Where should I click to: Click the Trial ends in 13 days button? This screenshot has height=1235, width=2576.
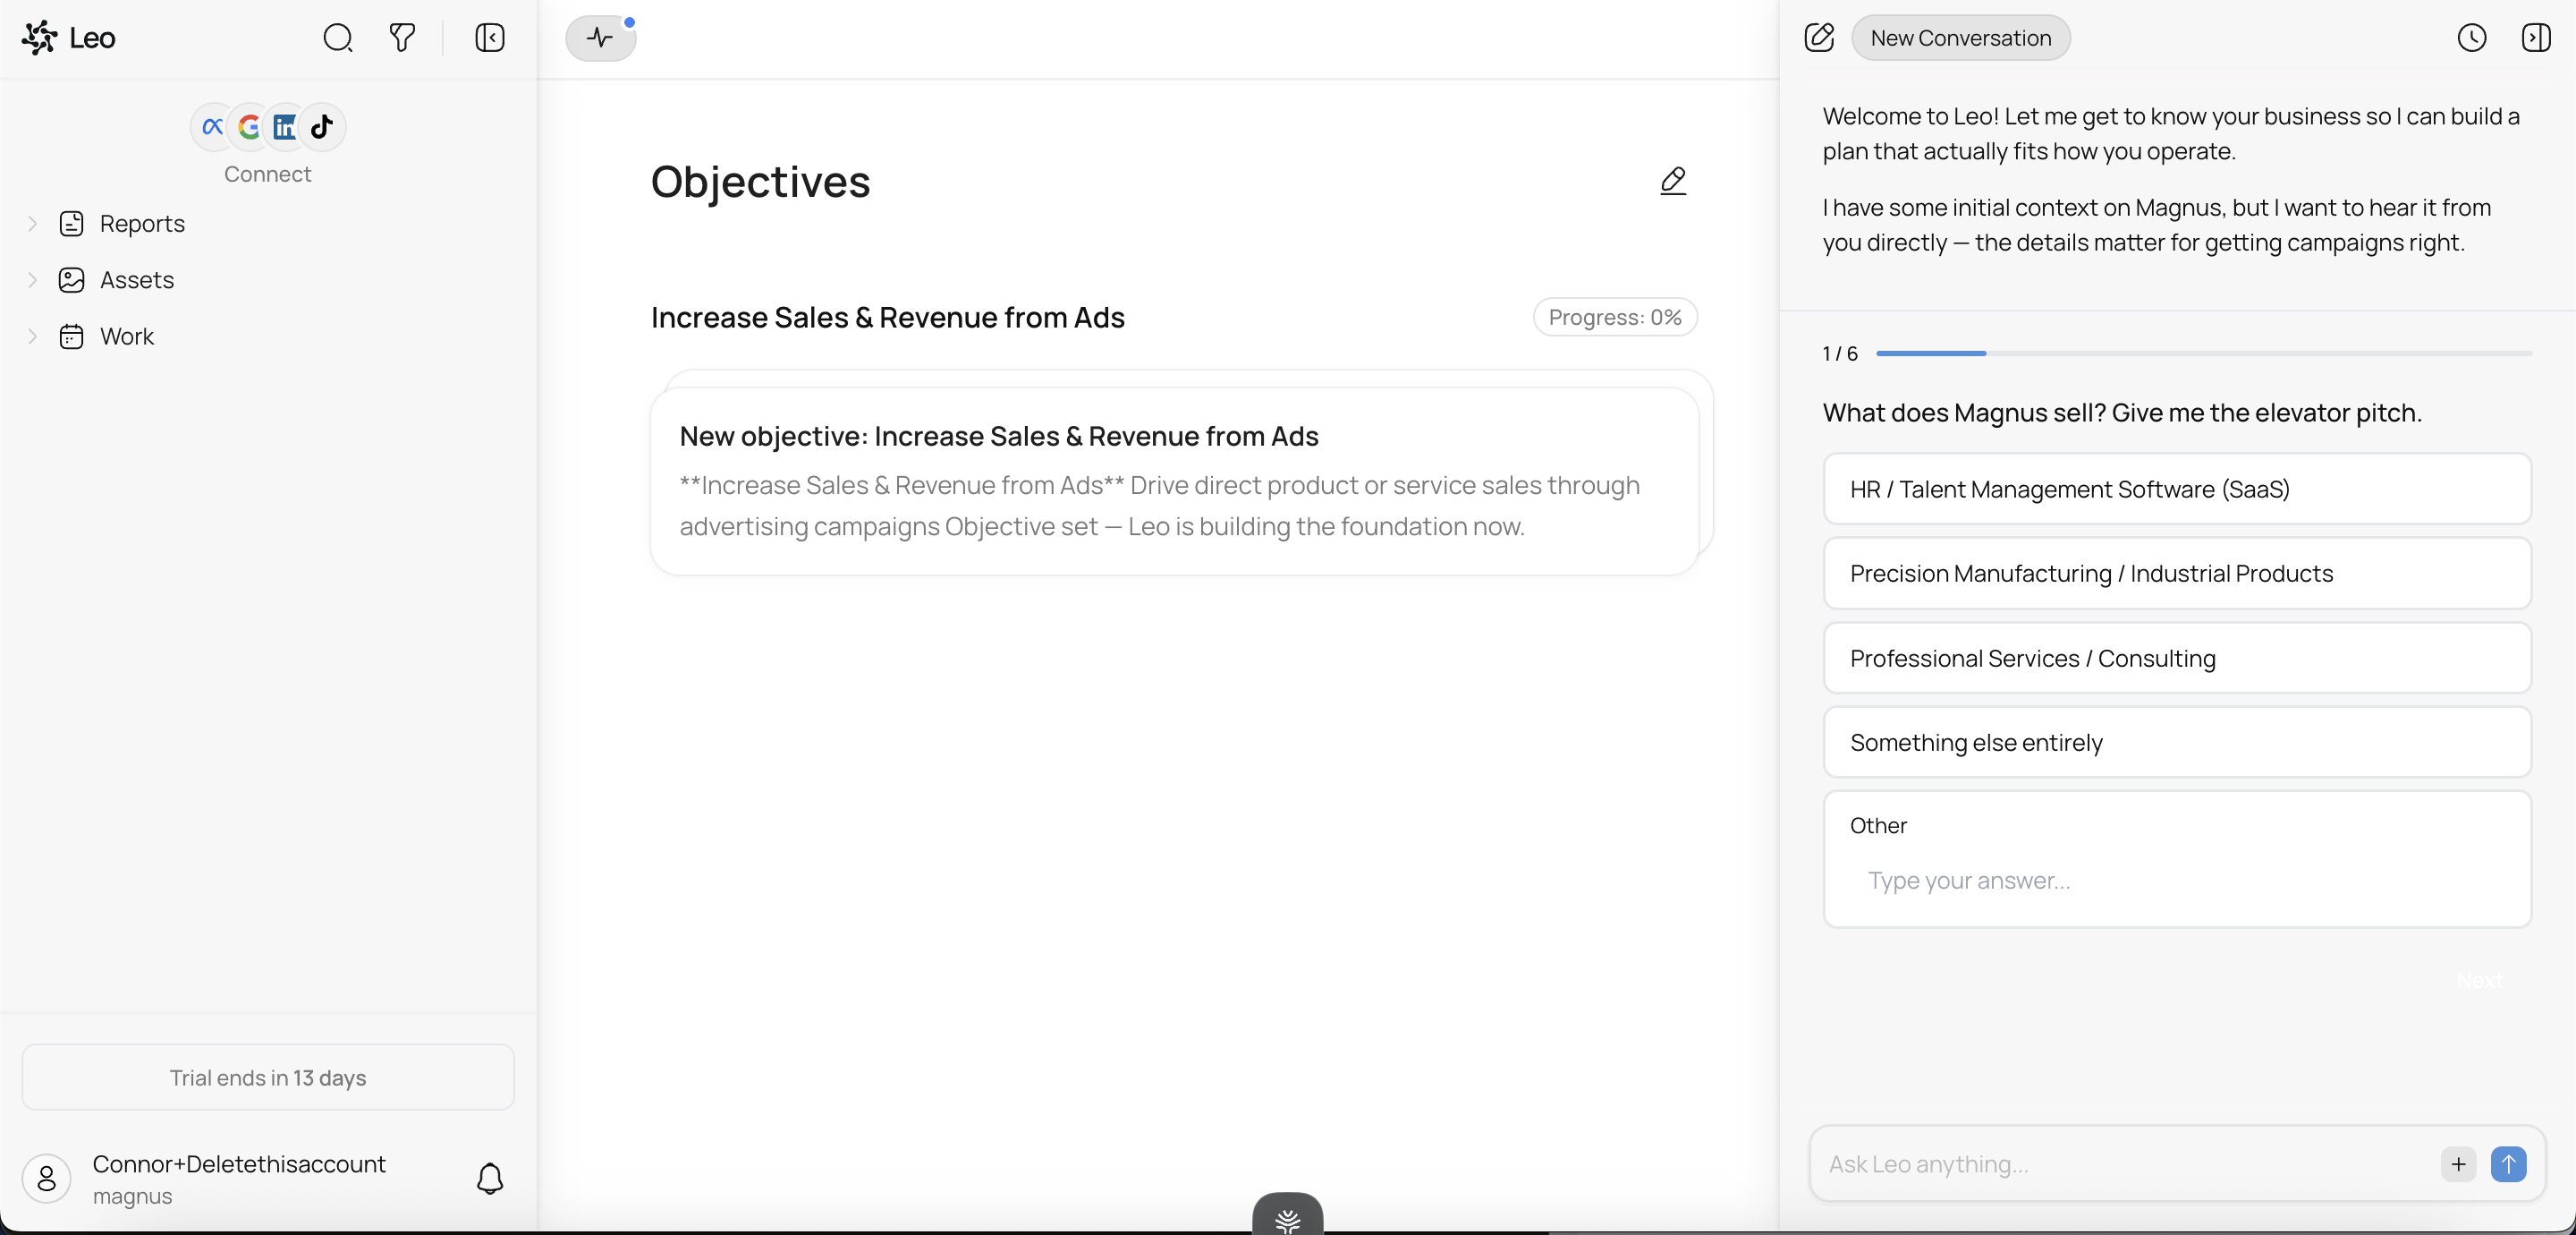[268, 1077]
